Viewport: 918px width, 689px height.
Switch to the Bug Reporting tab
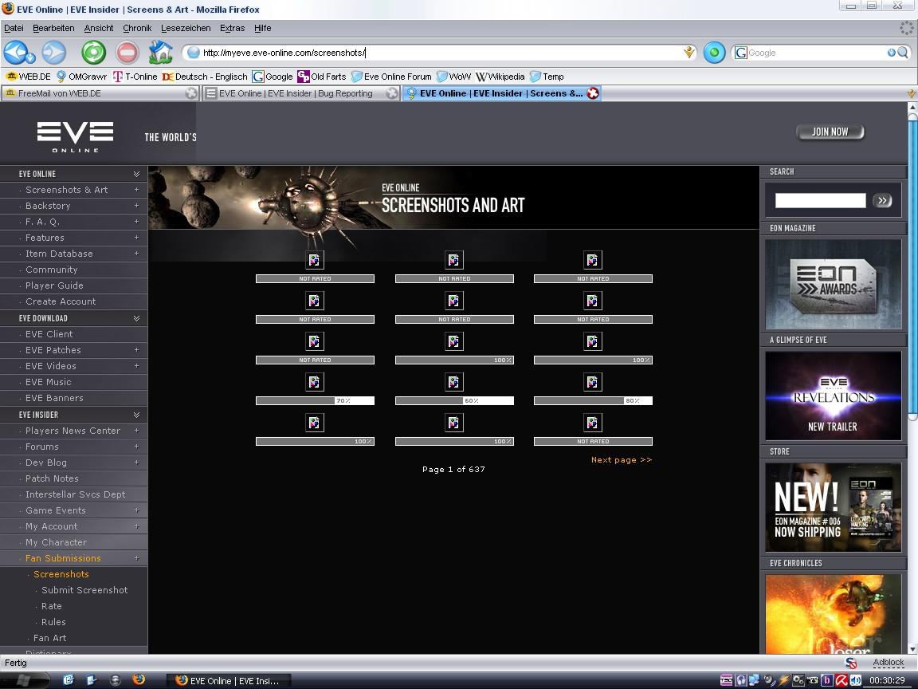(x=301, y=93)
